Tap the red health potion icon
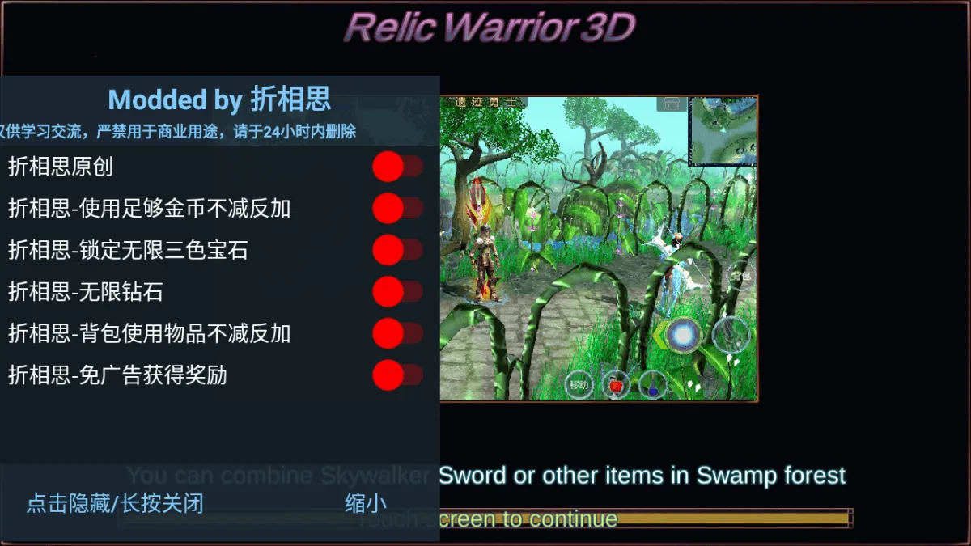 click(617, 385)
